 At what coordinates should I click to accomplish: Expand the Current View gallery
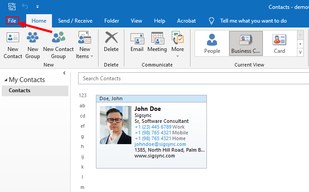tap(300, 52)
